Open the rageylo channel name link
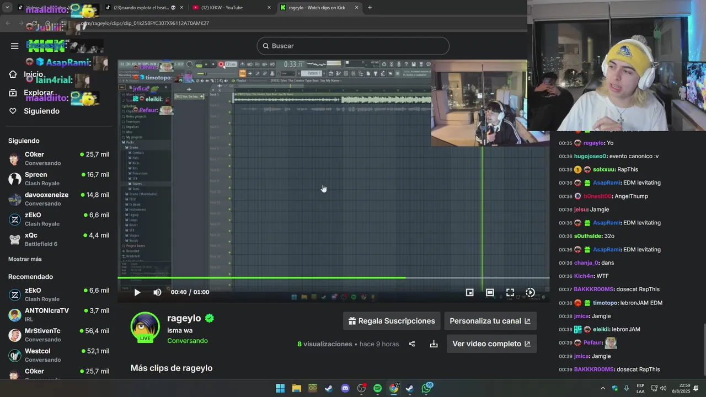Image resolution: width=706 pixels, height=397 pixels. point(184,318)
